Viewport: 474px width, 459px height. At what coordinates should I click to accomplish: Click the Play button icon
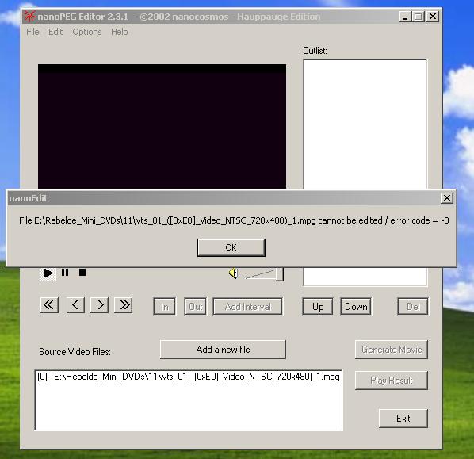[x=48, y=273]
